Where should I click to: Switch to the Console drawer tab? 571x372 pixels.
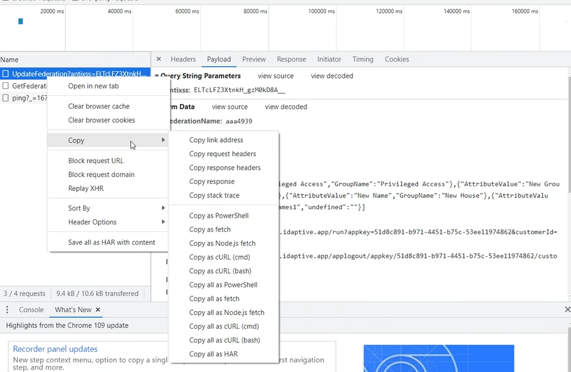pos(31,309)
